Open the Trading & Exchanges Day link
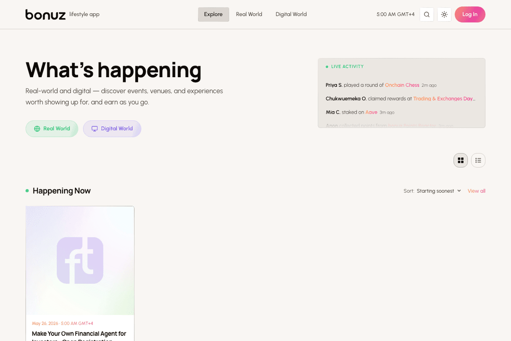Viewport: 511px width, 341px height. tap(444, 99)
